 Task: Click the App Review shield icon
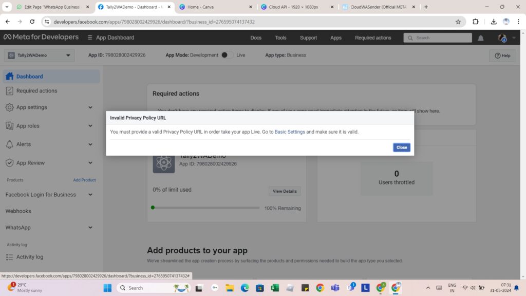point(9,163)
